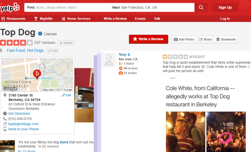Click the $1.75 Buns link
The image size is (251, 152).
(x=27, y=151)
